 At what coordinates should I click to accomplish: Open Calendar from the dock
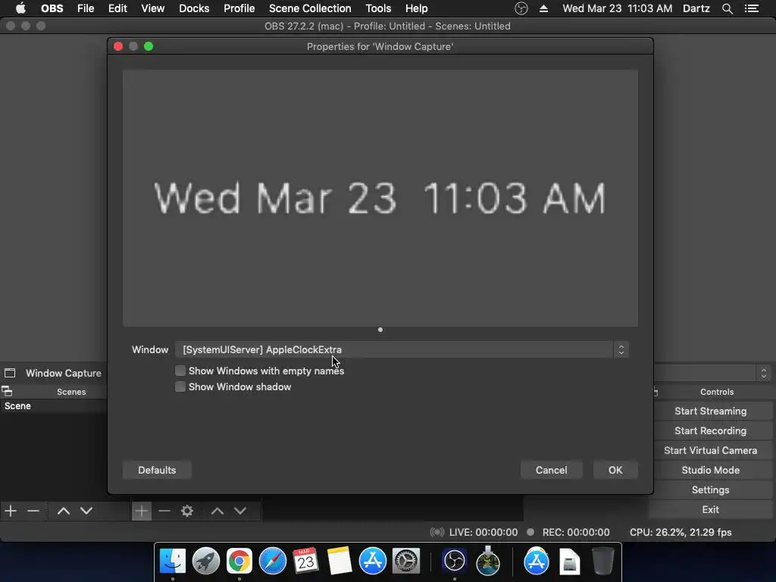pyautogui.click(x=305, y=561)
